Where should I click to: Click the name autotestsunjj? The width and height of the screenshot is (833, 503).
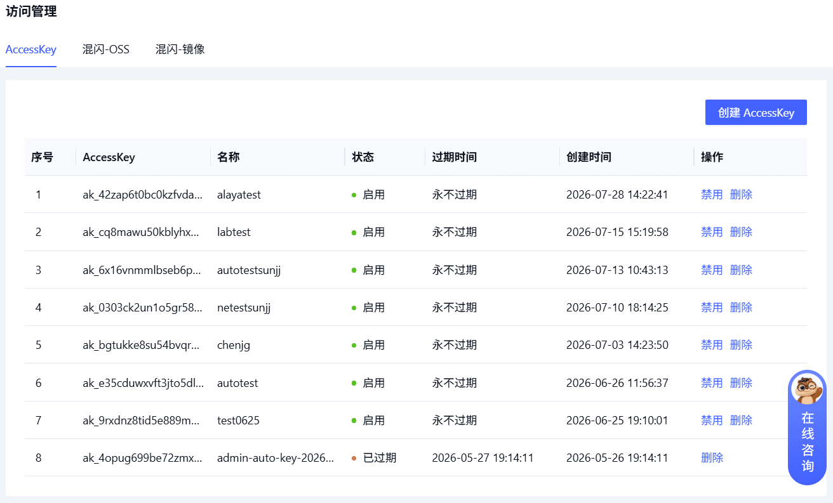click(249, 270)
